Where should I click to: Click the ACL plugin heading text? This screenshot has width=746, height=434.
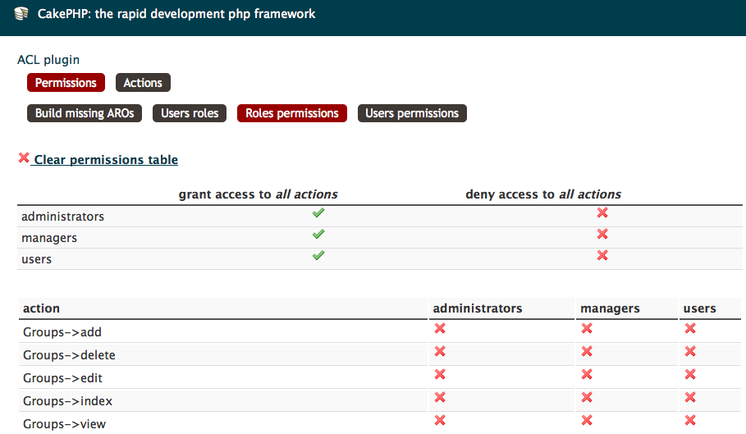point(48,60)
